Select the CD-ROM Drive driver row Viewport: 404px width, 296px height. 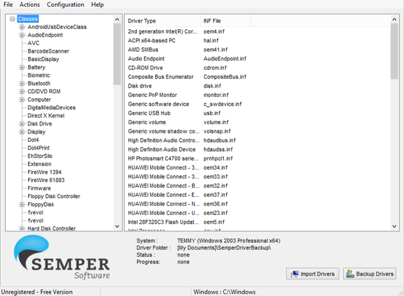(x=145, y=68)
